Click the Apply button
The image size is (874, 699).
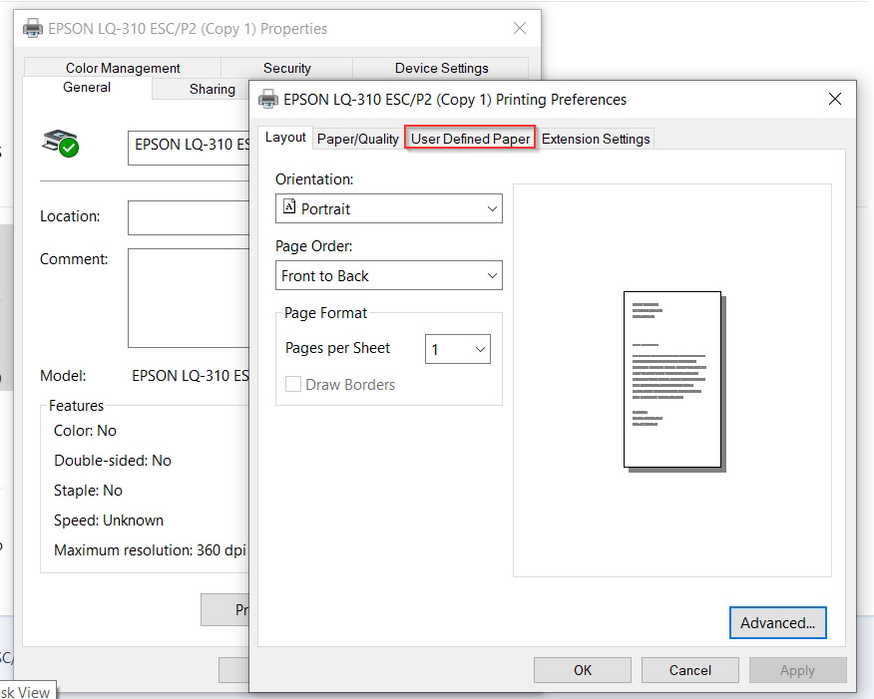[797, 670]
